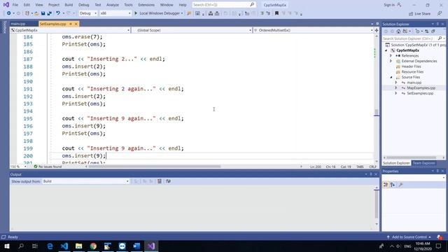Open the Toolbox side tab
448x252 pixels.
tap(4, 27)
